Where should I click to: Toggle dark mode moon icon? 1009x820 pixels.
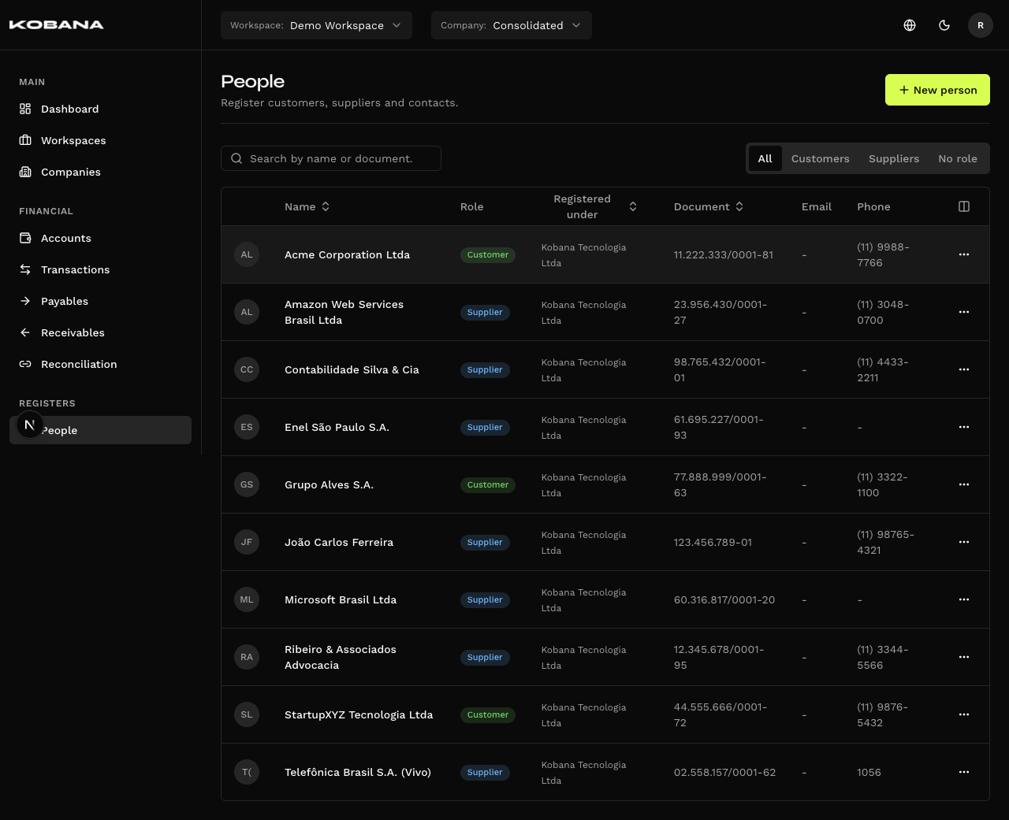944,25
